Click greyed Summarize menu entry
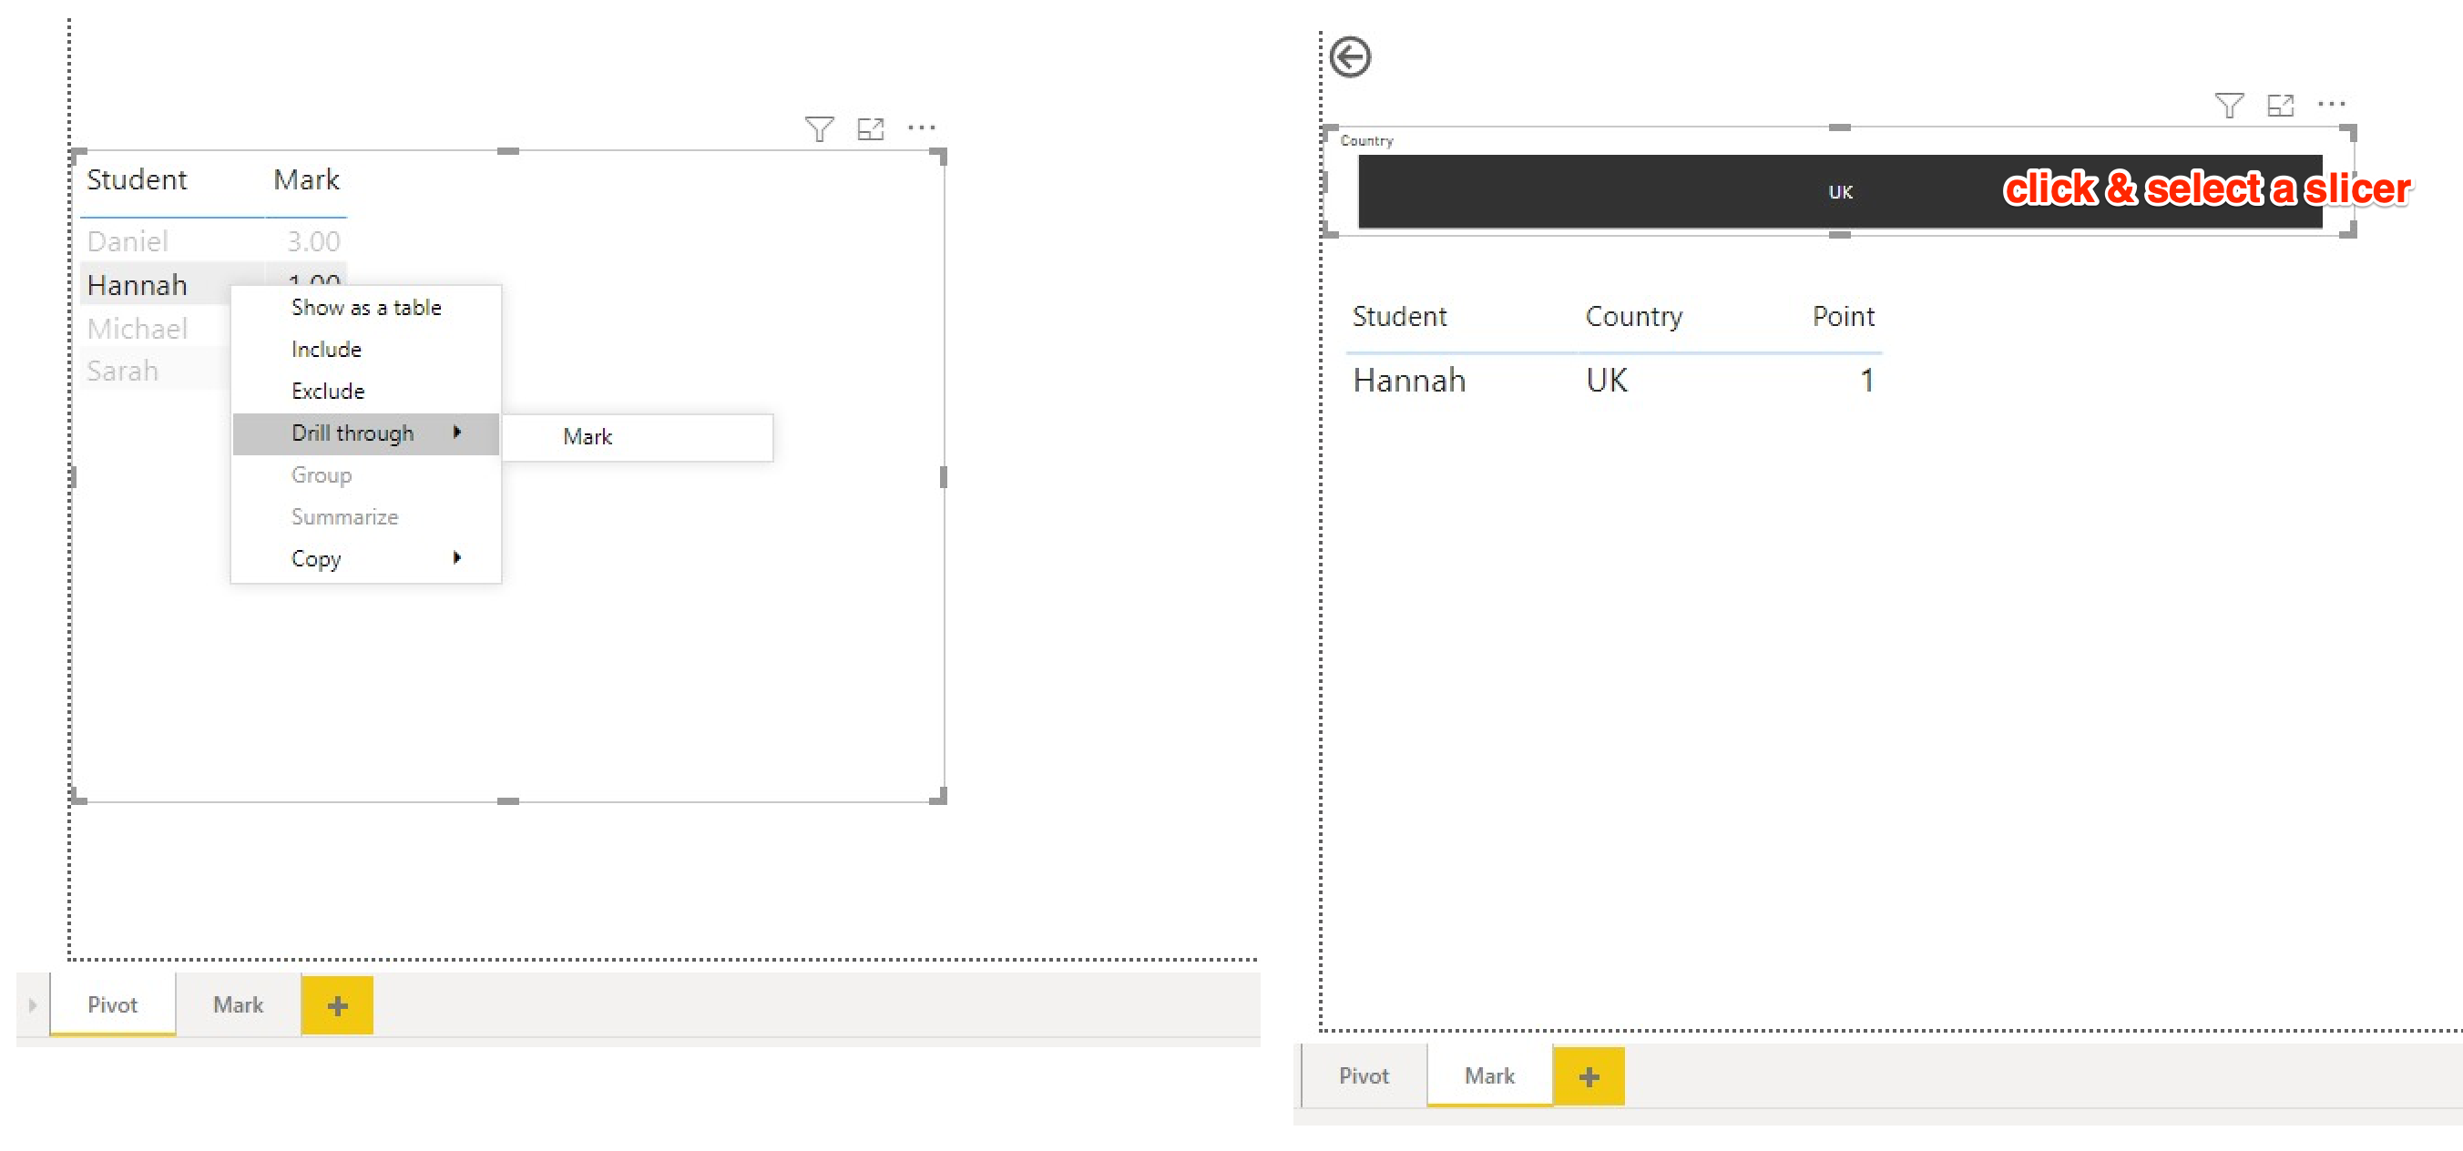The height and width of the screenshot is (1151, 2463). pyautogui.click(x=366, y=517)
